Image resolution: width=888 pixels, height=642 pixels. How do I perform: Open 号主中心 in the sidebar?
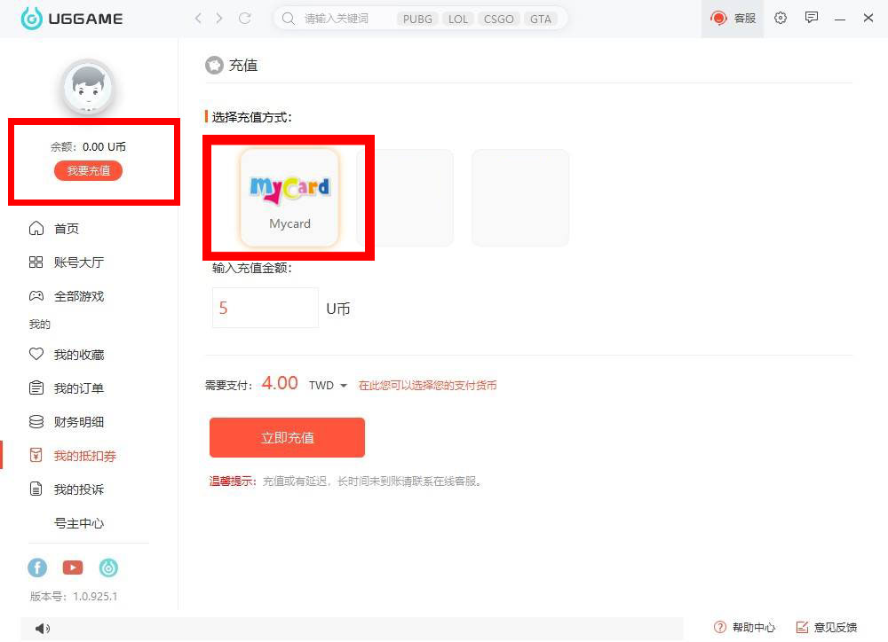(x=79, y=523)
